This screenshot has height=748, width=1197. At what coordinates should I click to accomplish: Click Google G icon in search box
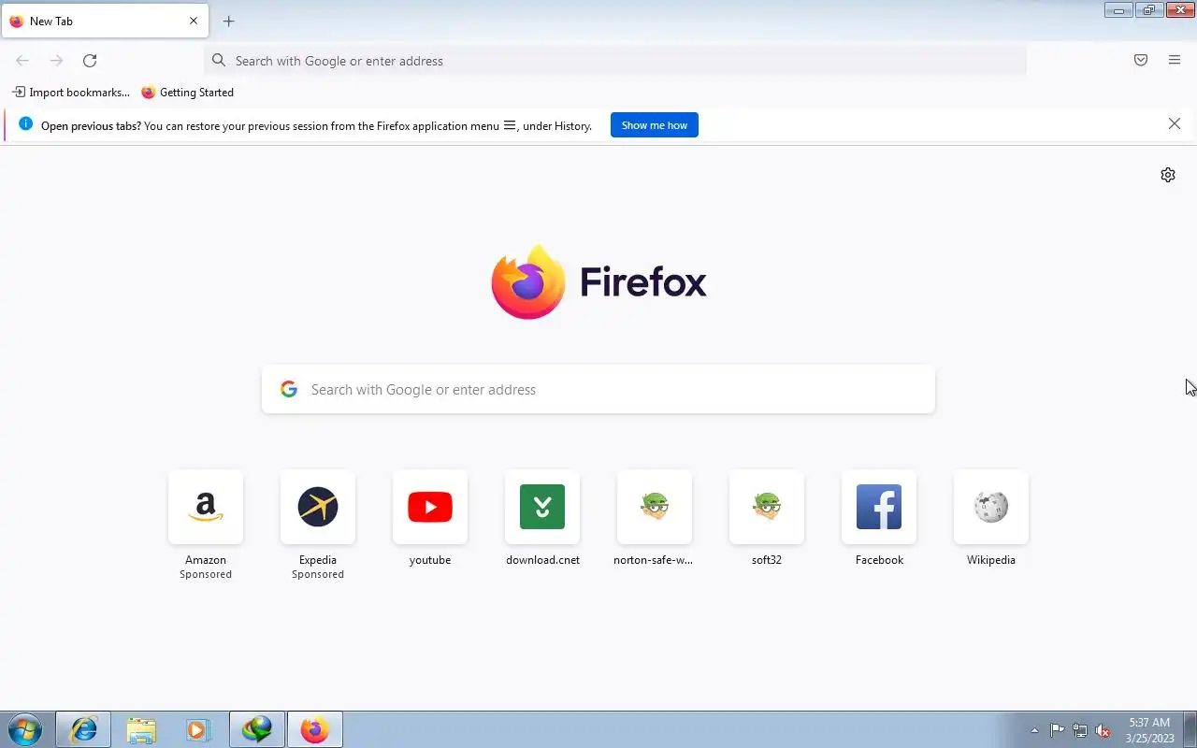coord(289,390)
